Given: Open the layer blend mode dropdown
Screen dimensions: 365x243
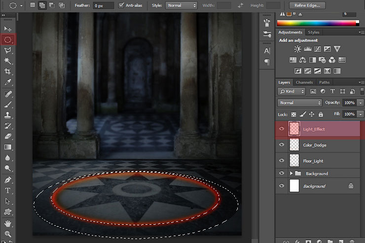Looking at the screenshot, I should tap(299, 103).
